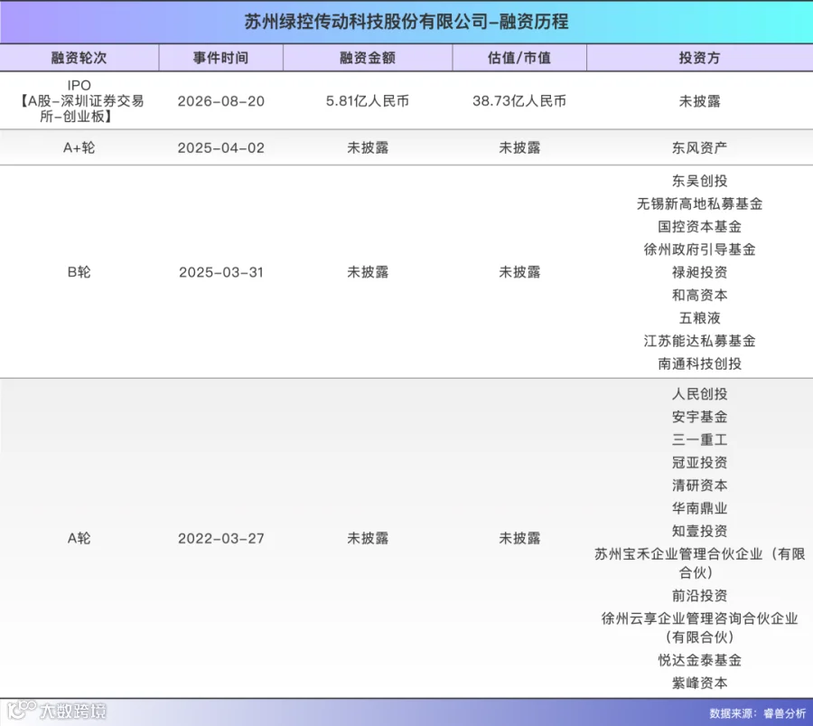813x726 pixels.
Task: Click the investor 和高资本
Action: (699, 295)
